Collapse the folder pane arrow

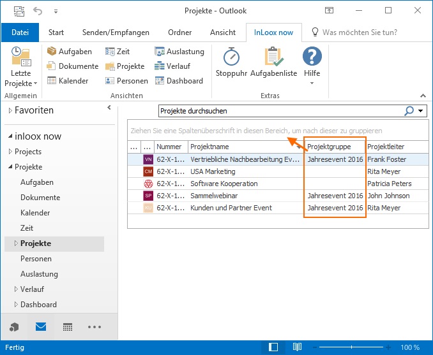pyautogui.click(x=109, y=108)
